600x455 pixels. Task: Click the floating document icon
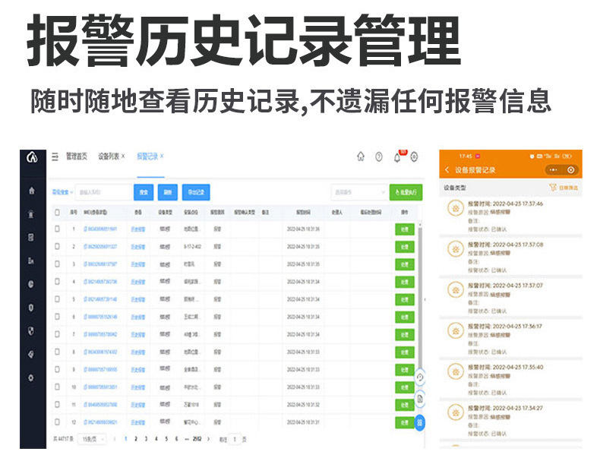pyautogui.click(x=420, y=399)
